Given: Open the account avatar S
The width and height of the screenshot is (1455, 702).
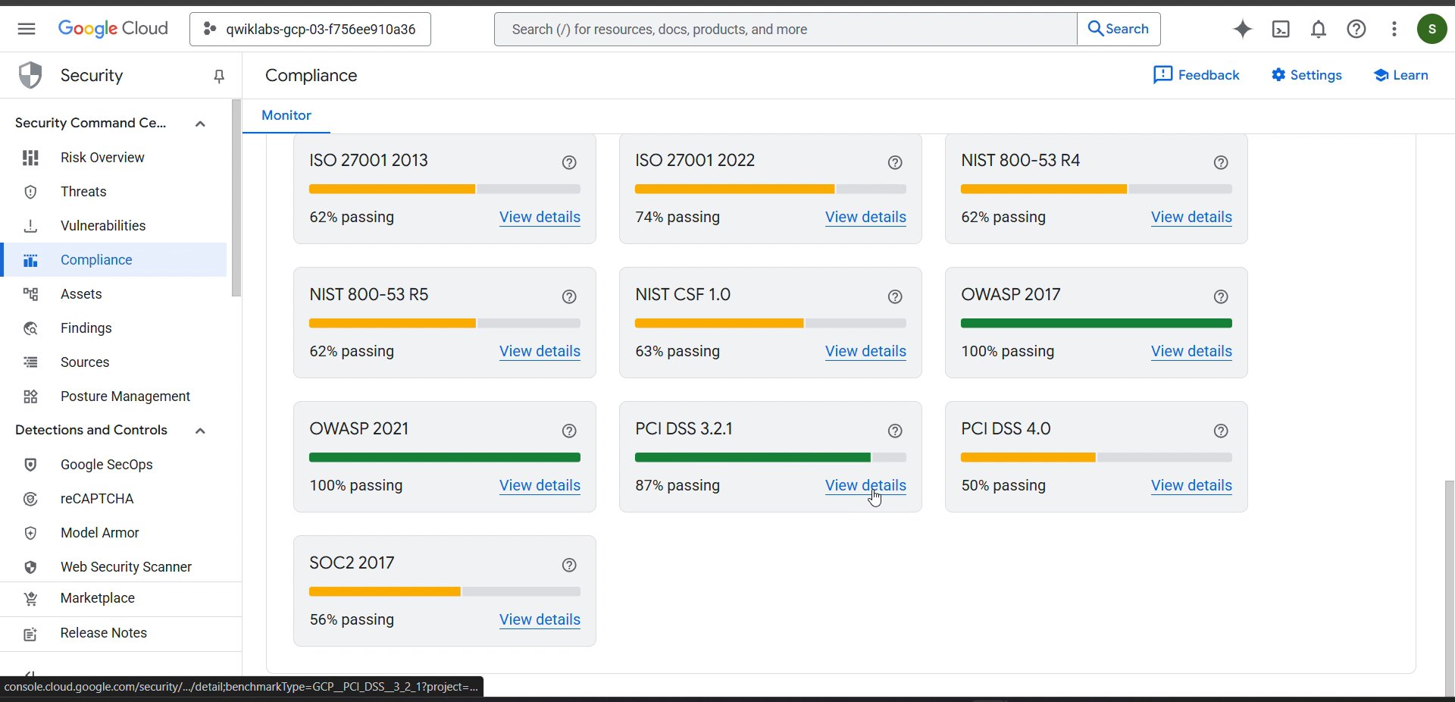Looking at the screenshot, I should pyautogui.click(x=1432, y=29).
